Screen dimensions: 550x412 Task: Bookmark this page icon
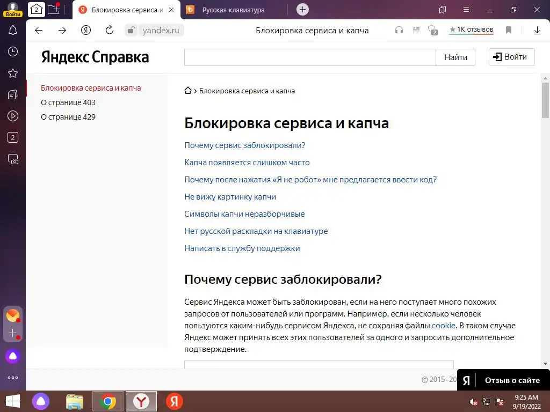[x=509, y=31]
